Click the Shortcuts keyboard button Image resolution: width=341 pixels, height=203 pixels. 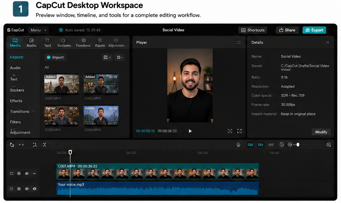[253, 30]
